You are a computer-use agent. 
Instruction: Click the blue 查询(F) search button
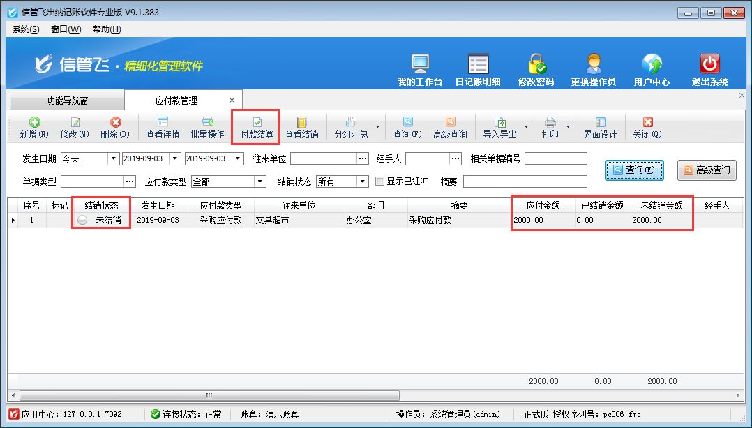tap(633, 170)
